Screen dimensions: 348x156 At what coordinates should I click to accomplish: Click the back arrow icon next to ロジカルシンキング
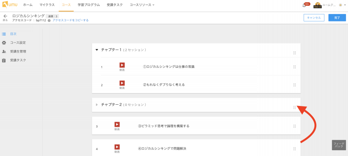coord(5,16)
